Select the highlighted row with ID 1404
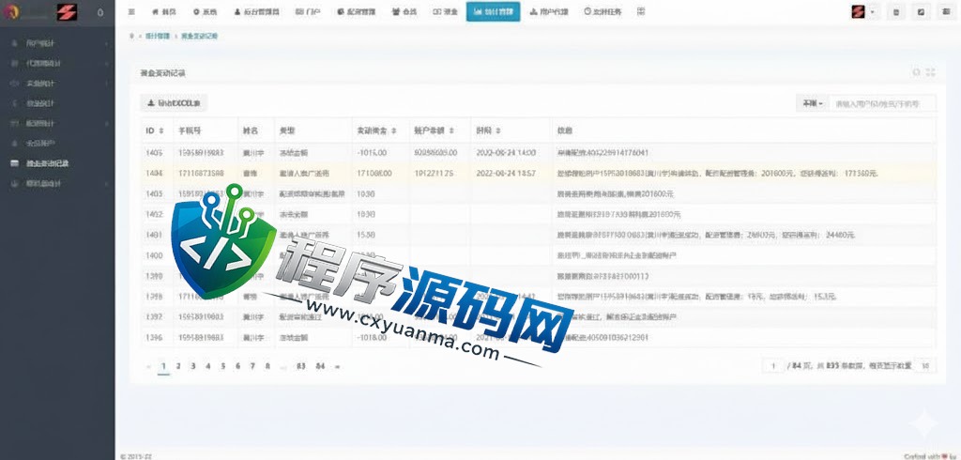 (538, 174)
